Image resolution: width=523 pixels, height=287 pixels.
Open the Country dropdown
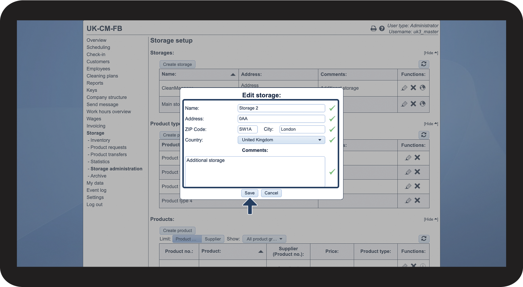pos(281,140)
